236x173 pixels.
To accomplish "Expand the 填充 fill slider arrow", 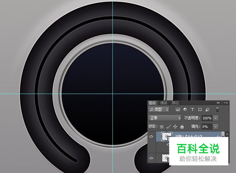I will (x=216, y=126).
